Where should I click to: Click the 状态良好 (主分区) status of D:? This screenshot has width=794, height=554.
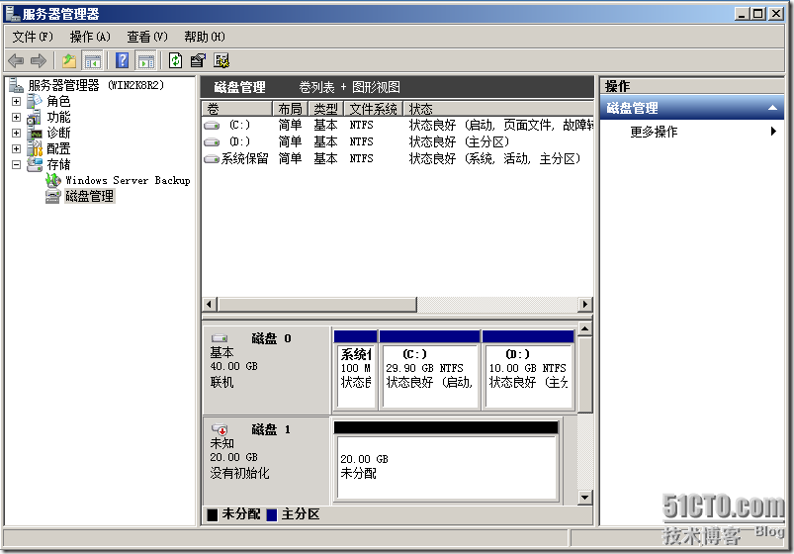coord(459,141)
